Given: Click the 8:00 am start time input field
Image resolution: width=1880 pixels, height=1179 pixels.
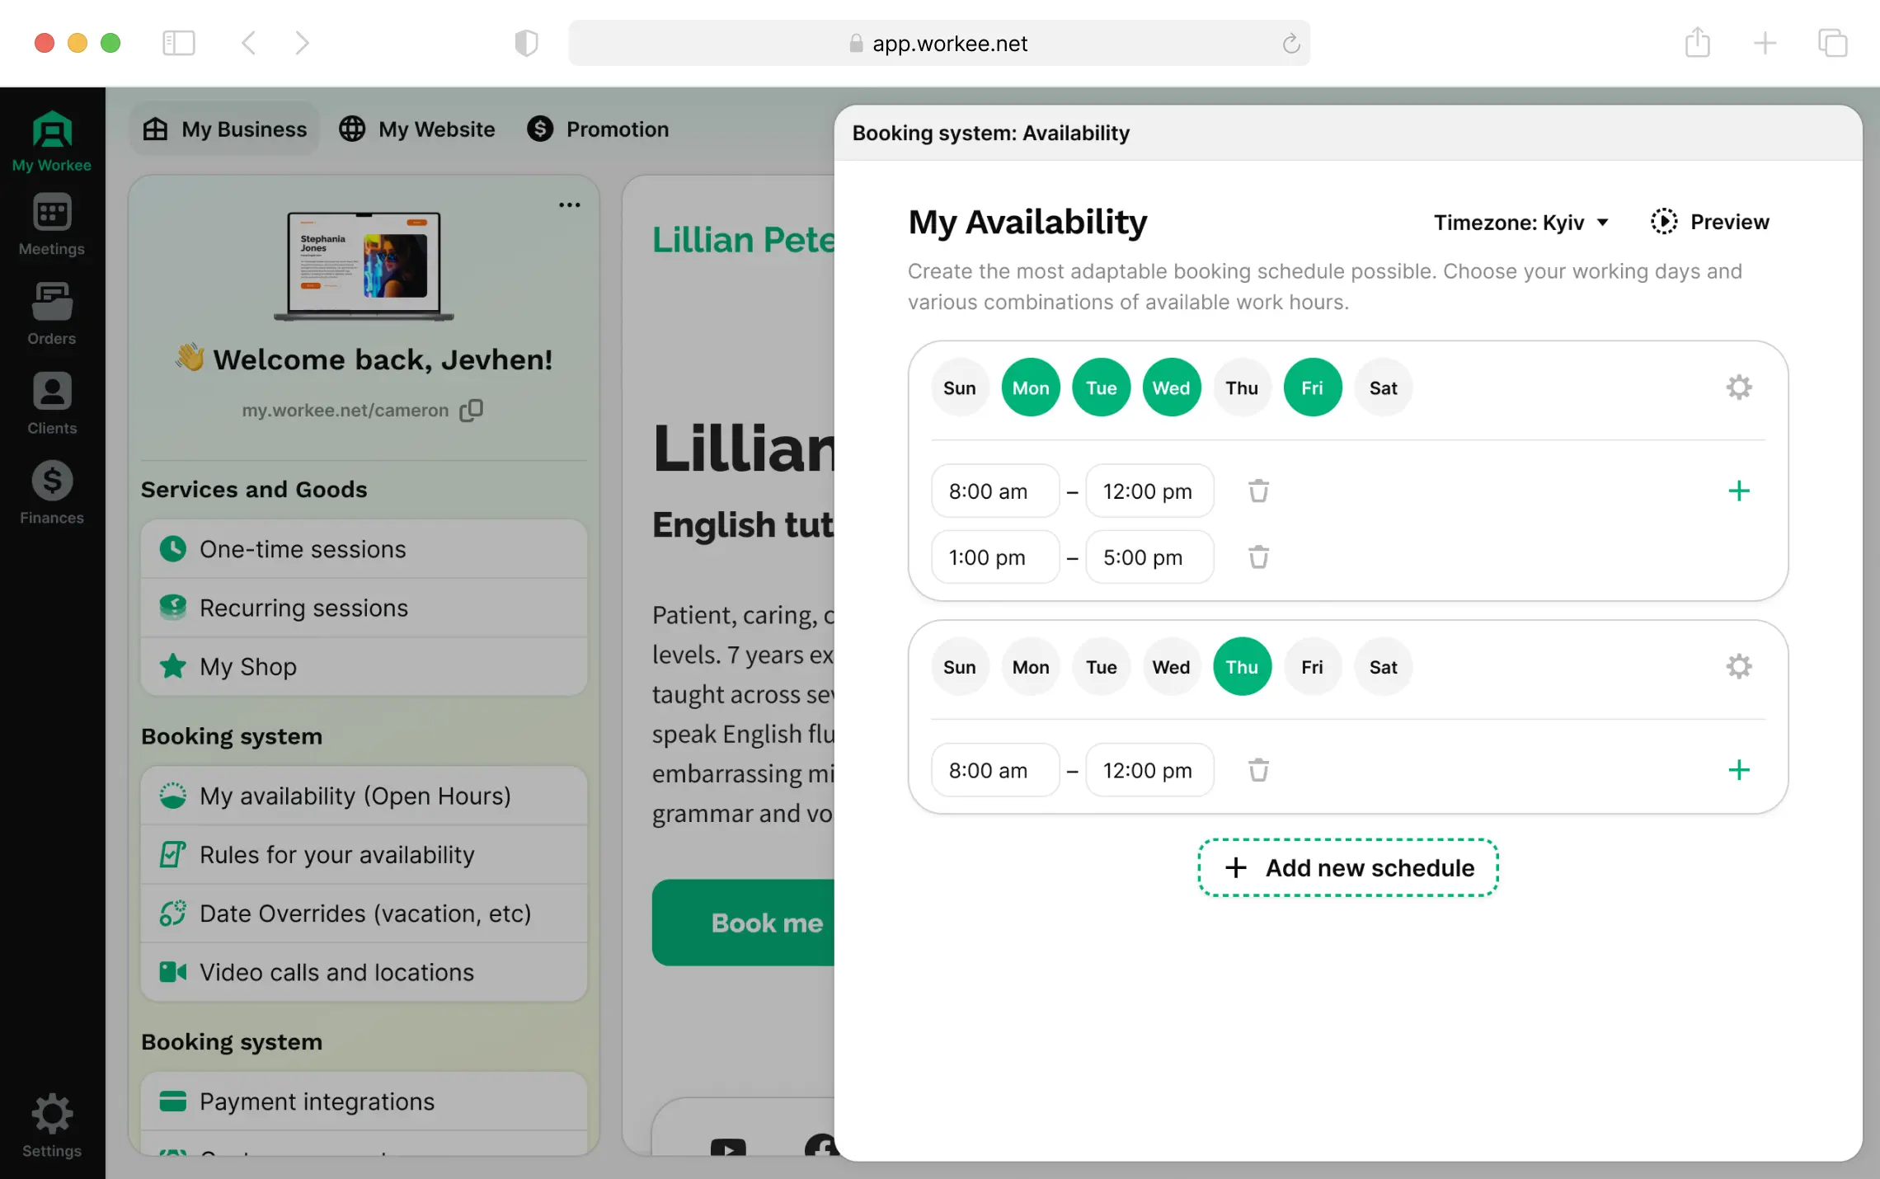Looking at the screenshot, I should point(989,491).
